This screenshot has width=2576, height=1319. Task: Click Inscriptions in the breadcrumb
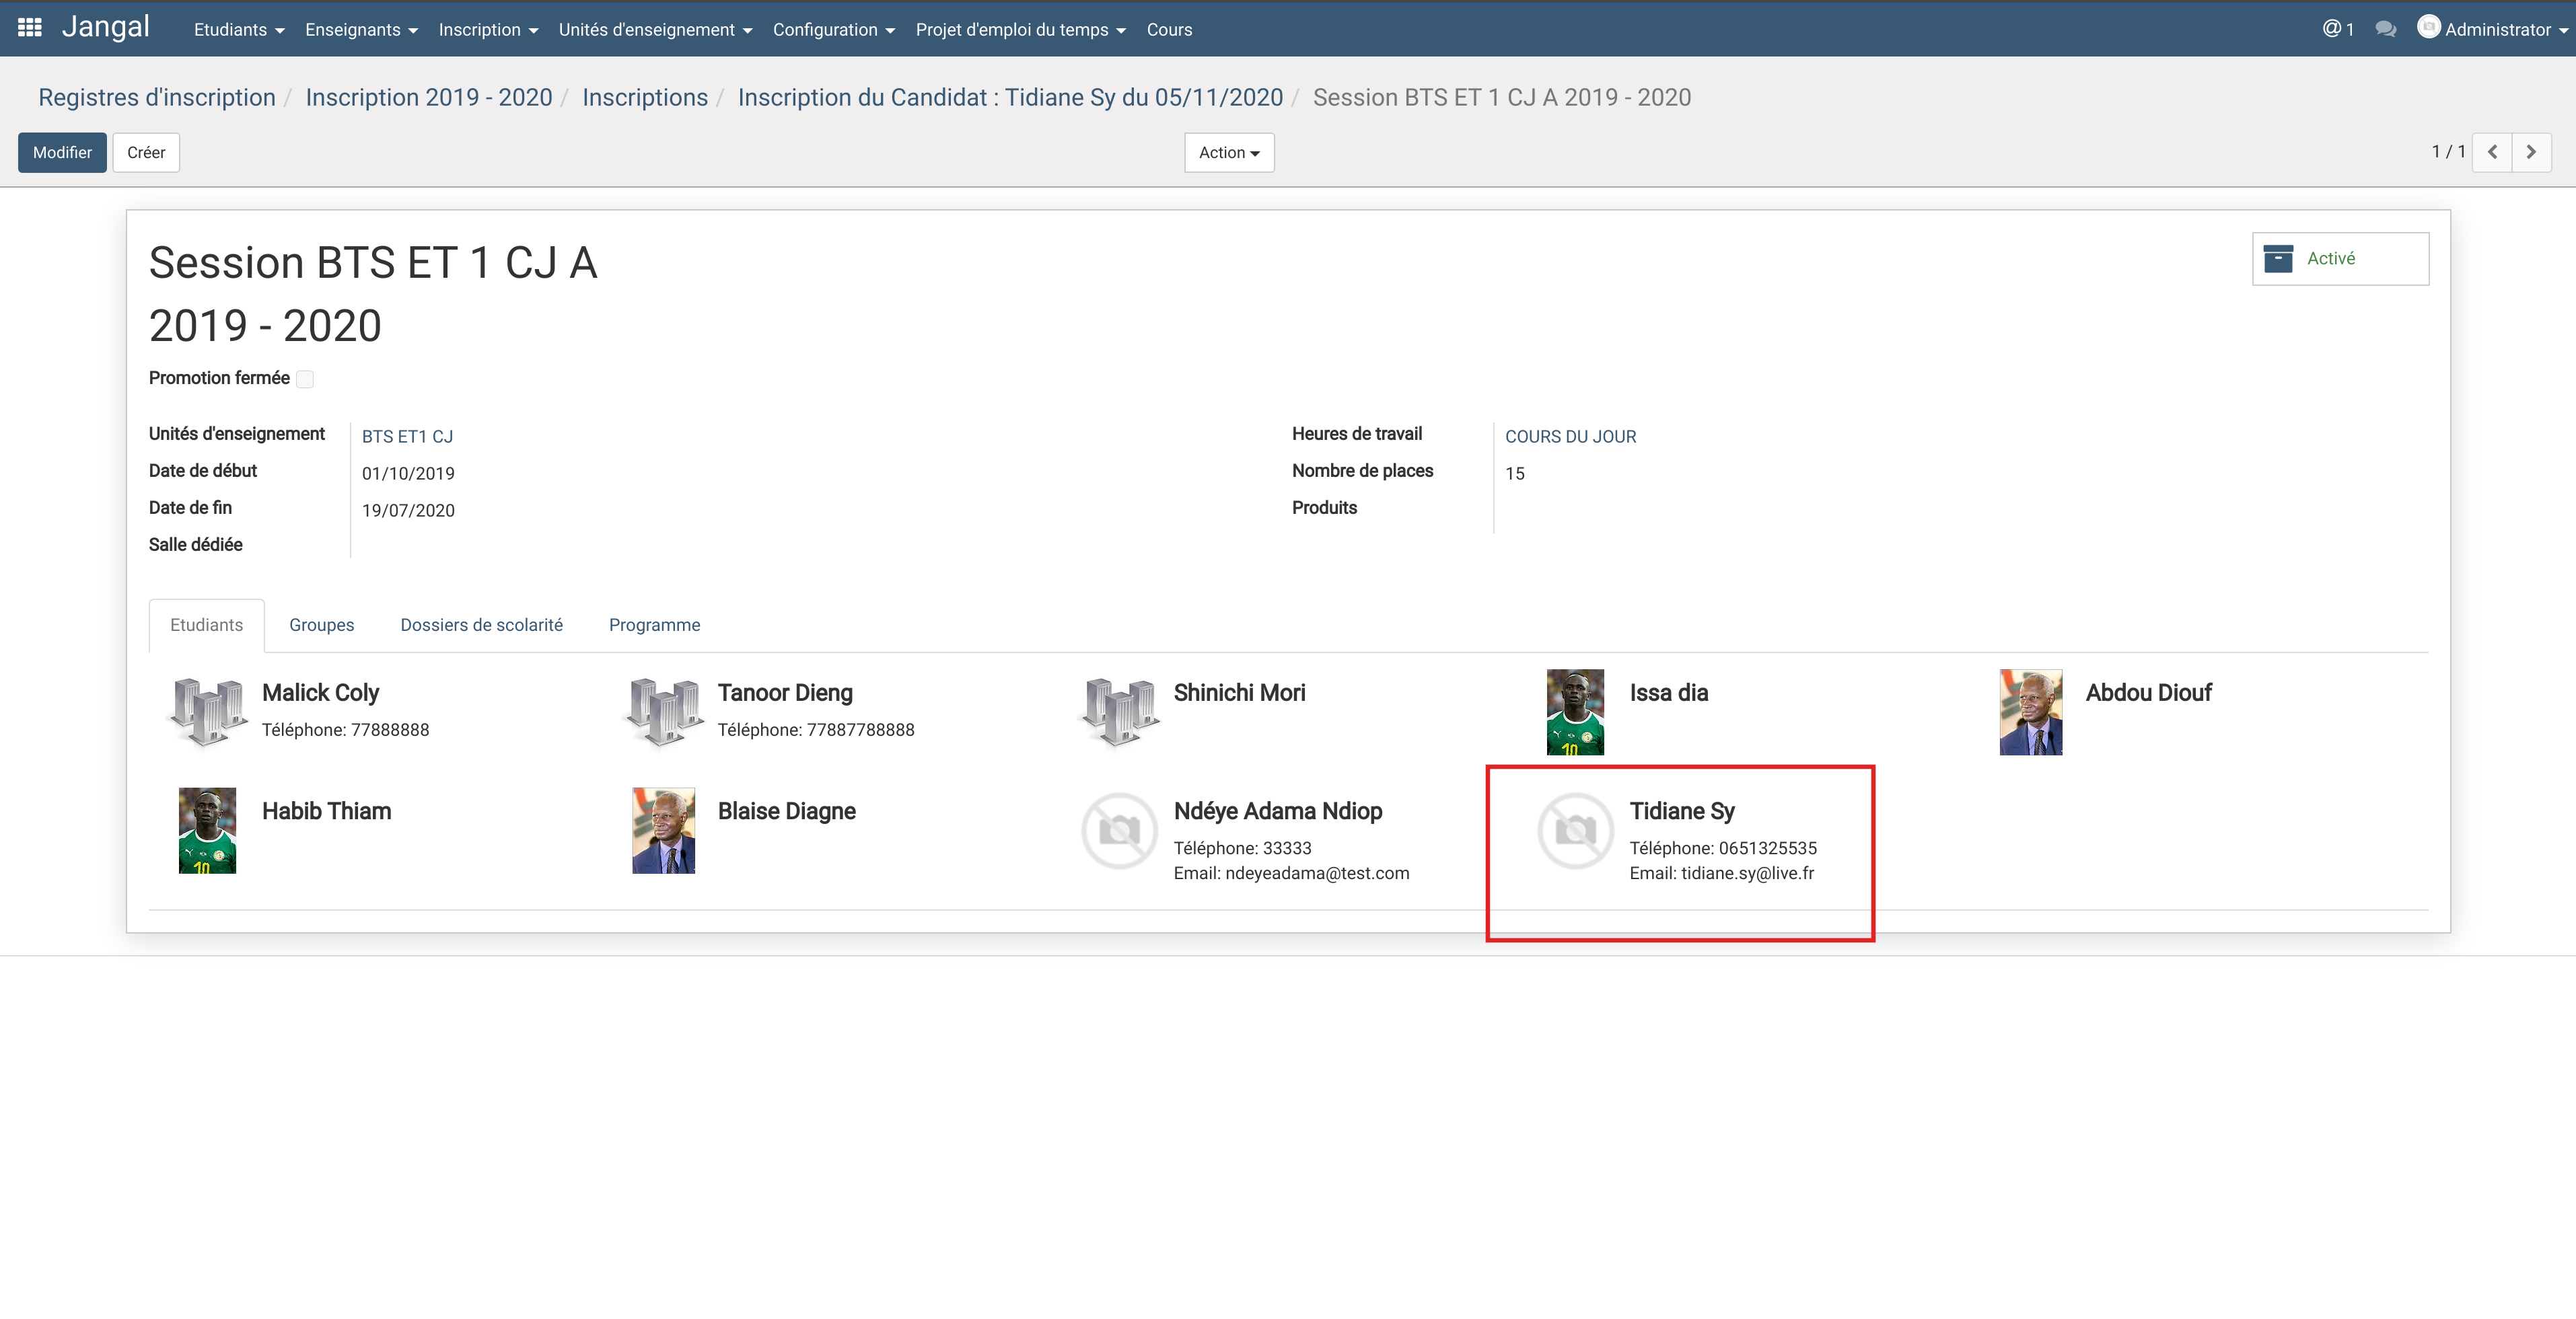point(644,97)
